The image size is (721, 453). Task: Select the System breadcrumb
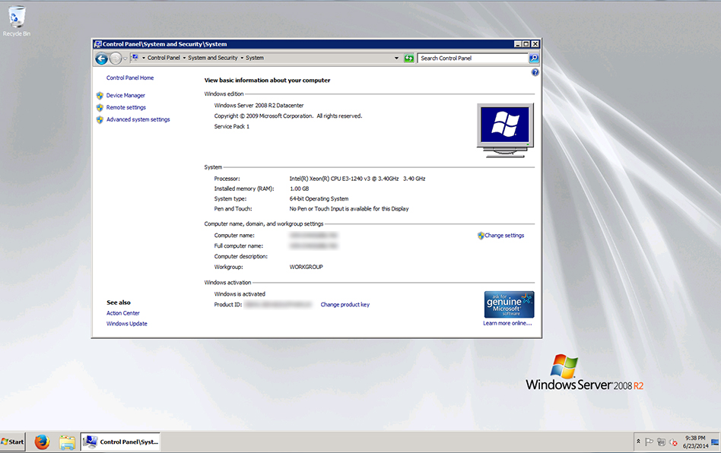pos(255,58)
